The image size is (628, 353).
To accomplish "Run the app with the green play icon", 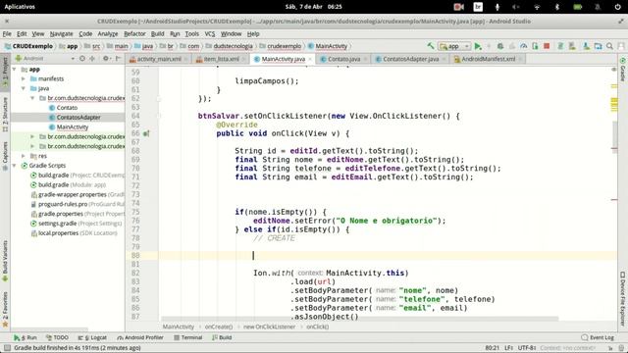I will coord(478,46).
